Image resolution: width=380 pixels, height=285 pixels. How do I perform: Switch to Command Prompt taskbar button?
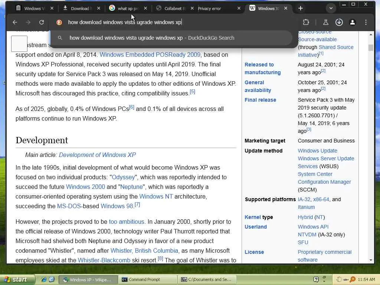(148, 279)
